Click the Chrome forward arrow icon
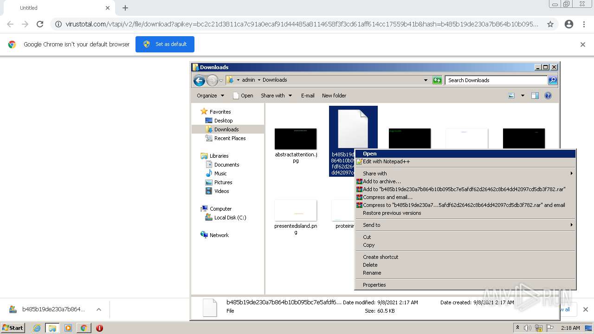594x334 pixels. 25,24
